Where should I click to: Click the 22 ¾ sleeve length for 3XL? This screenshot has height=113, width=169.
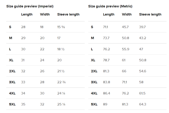coord(61,82)
